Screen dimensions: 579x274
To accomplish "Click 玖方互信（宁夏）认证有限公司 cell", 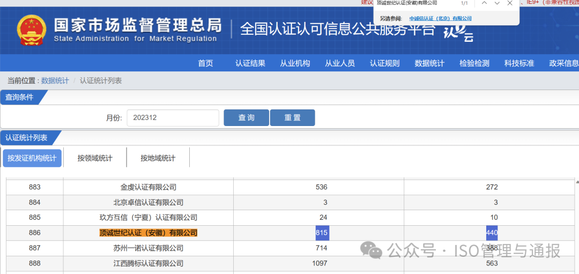I will coord(149,218).
